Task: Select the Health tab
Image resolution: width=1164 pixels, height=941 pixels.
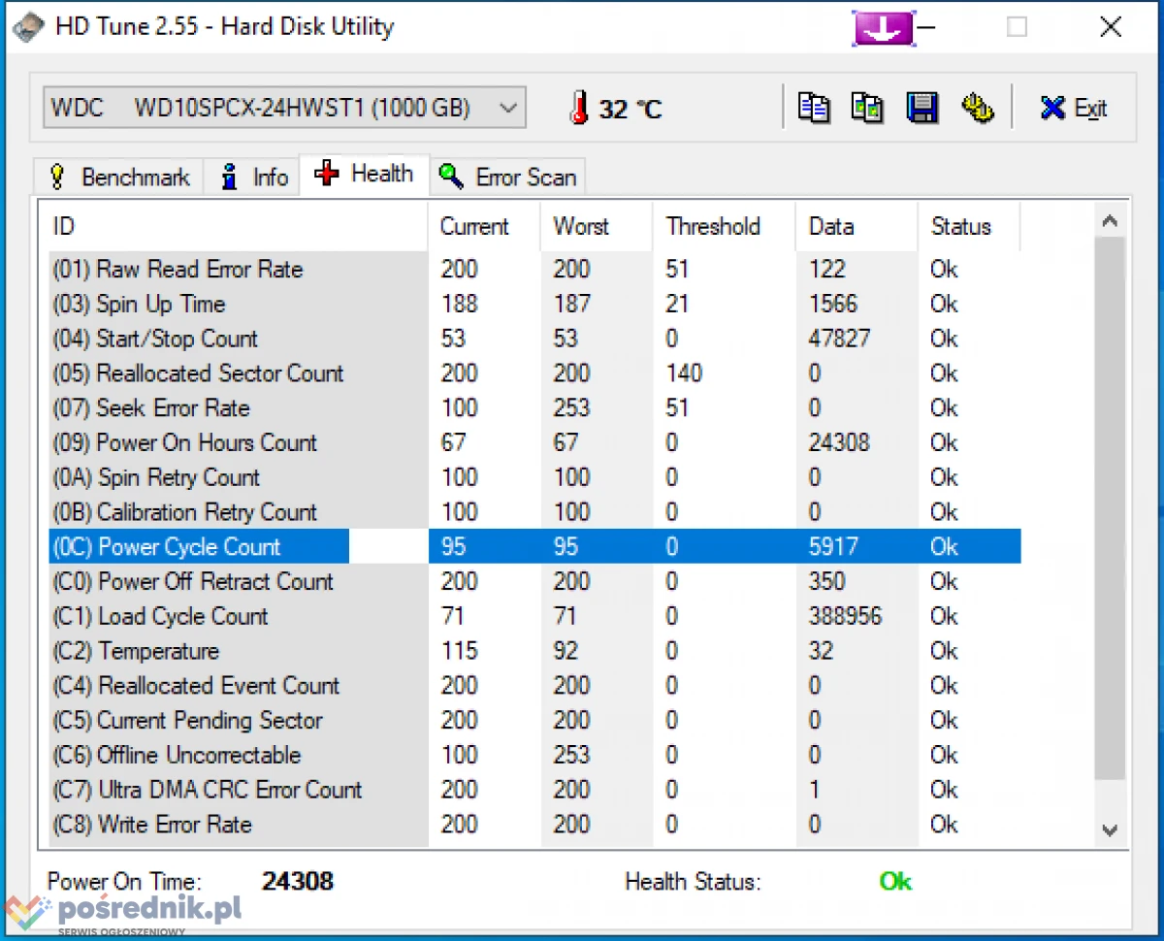Action: (364, 175)
